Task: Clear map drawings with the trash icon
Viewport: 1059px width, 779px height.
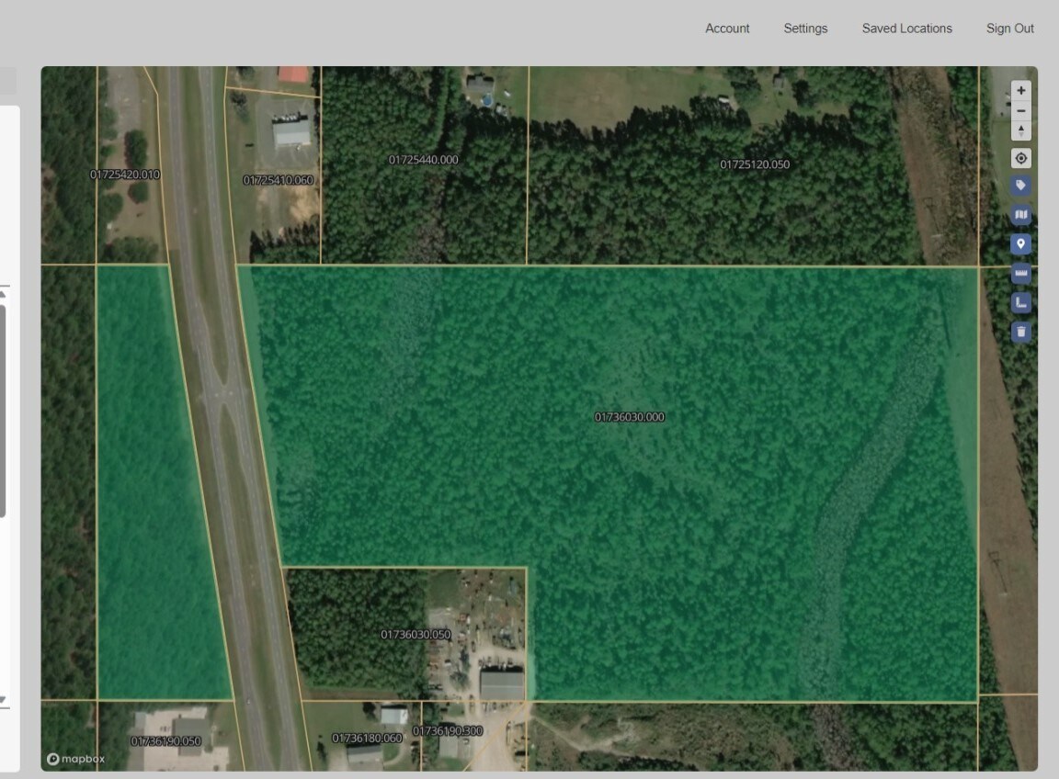Action: click(x=1020, y=332)
